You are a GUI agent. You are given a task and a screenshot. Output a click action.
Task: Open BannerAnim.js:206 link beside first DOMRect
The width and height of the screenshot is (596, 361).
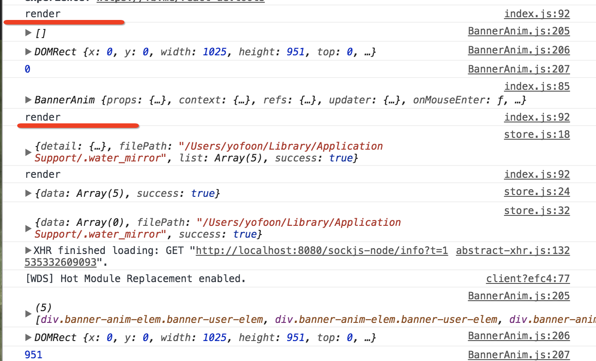click(518, 50)
